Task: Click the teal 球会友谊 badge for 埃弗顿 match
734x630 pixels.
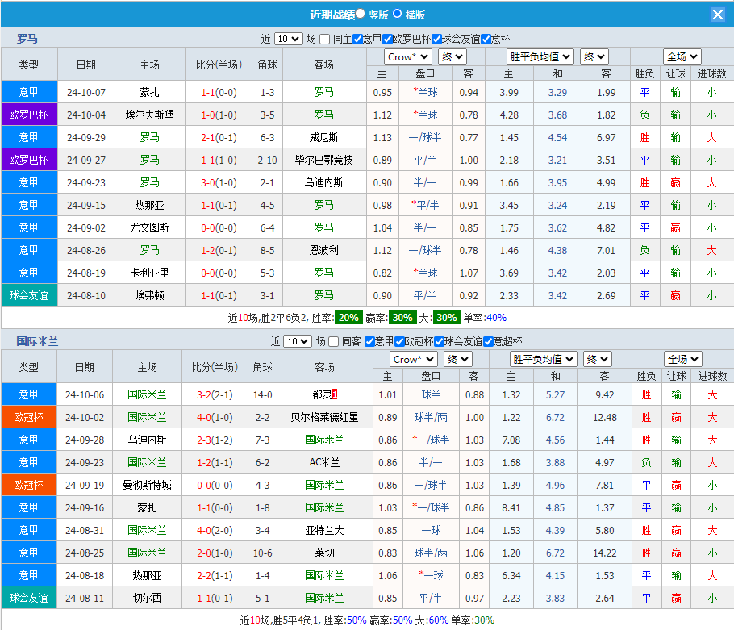Action: 28,295
